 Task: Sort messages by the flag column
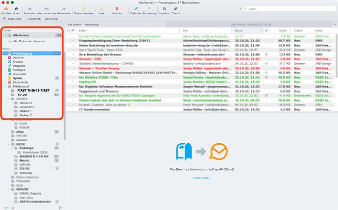(x=73, y=30)
